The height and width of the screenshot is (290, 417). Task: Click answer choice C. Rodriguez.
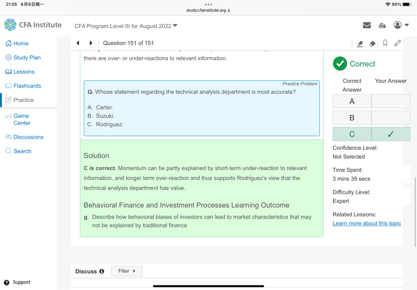105,125
